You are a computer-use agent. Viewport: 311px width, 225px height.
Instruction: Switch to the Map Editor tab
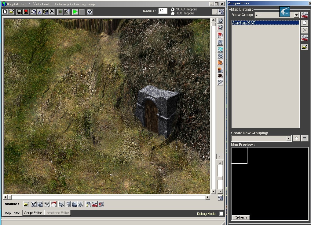(12, 213)
